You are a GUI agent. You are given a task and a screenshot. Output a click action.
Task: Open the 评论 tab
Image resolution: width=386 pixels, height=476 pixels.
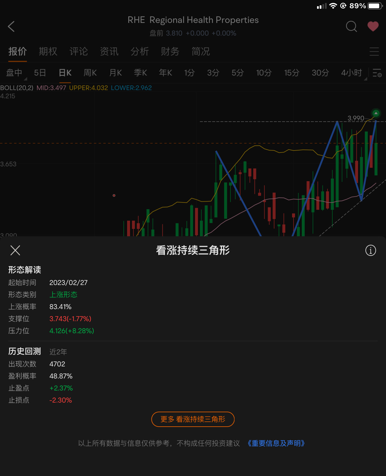tap(79, 51)
